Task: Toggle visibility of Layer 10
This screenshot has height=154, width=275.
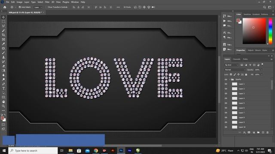Action: [226, 127]
